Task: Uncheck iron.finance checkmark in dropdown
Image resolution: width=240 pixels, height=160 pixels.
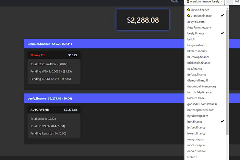Action: coord(222,122)
